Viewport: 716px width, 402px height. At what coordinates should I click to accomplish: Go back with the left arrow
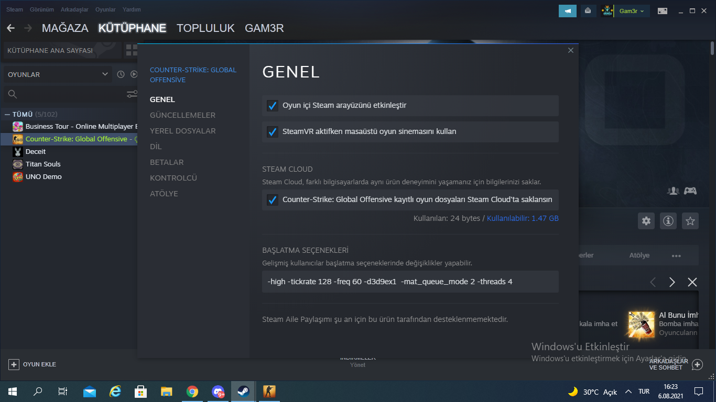tap(10, 28)
